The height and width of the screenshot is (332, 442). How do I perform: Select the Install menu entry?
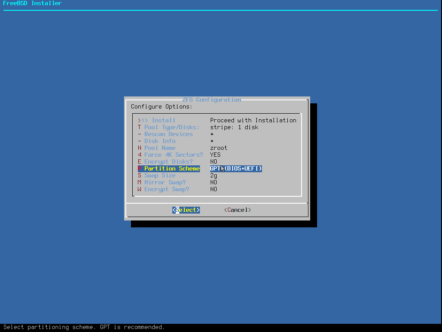point(163,120)
